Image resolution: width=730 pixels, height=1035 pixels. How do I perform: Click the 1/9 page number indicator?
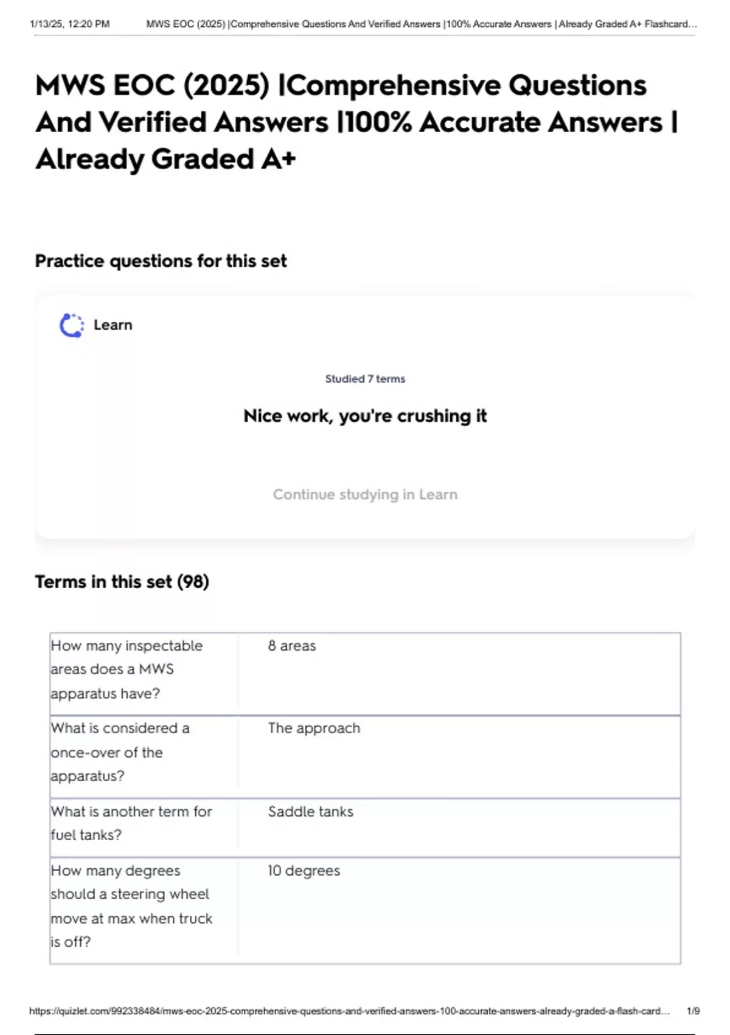[x=693, y=1011]
